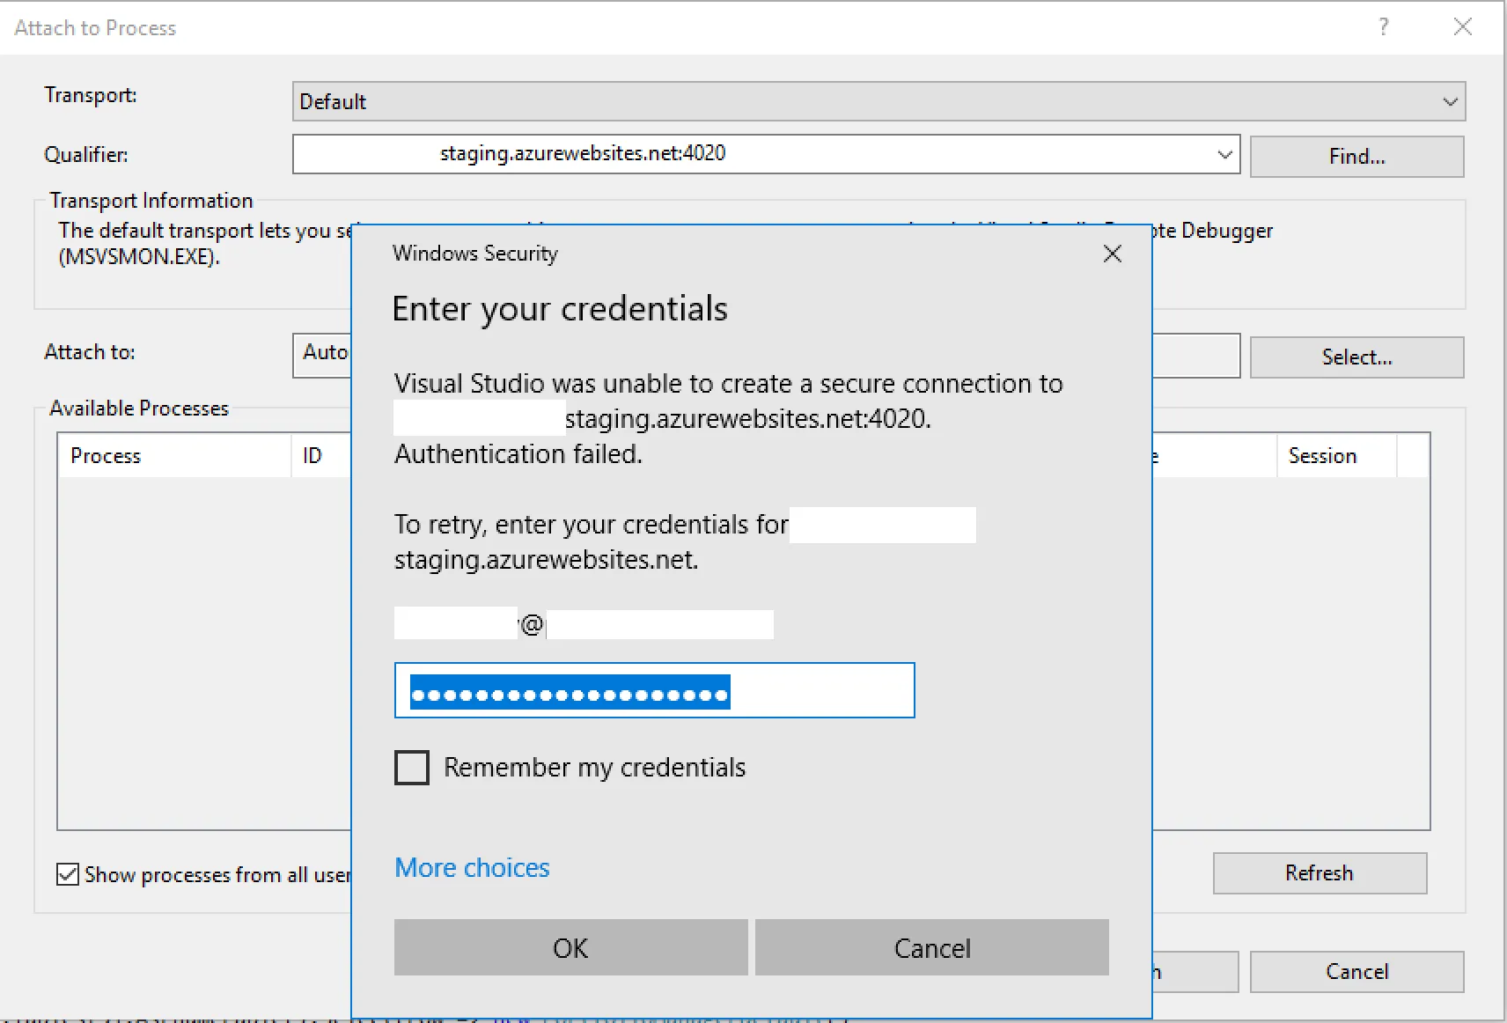
Task: Cancel the Windows Security credentials prompt
Action: tap(932, 948)
